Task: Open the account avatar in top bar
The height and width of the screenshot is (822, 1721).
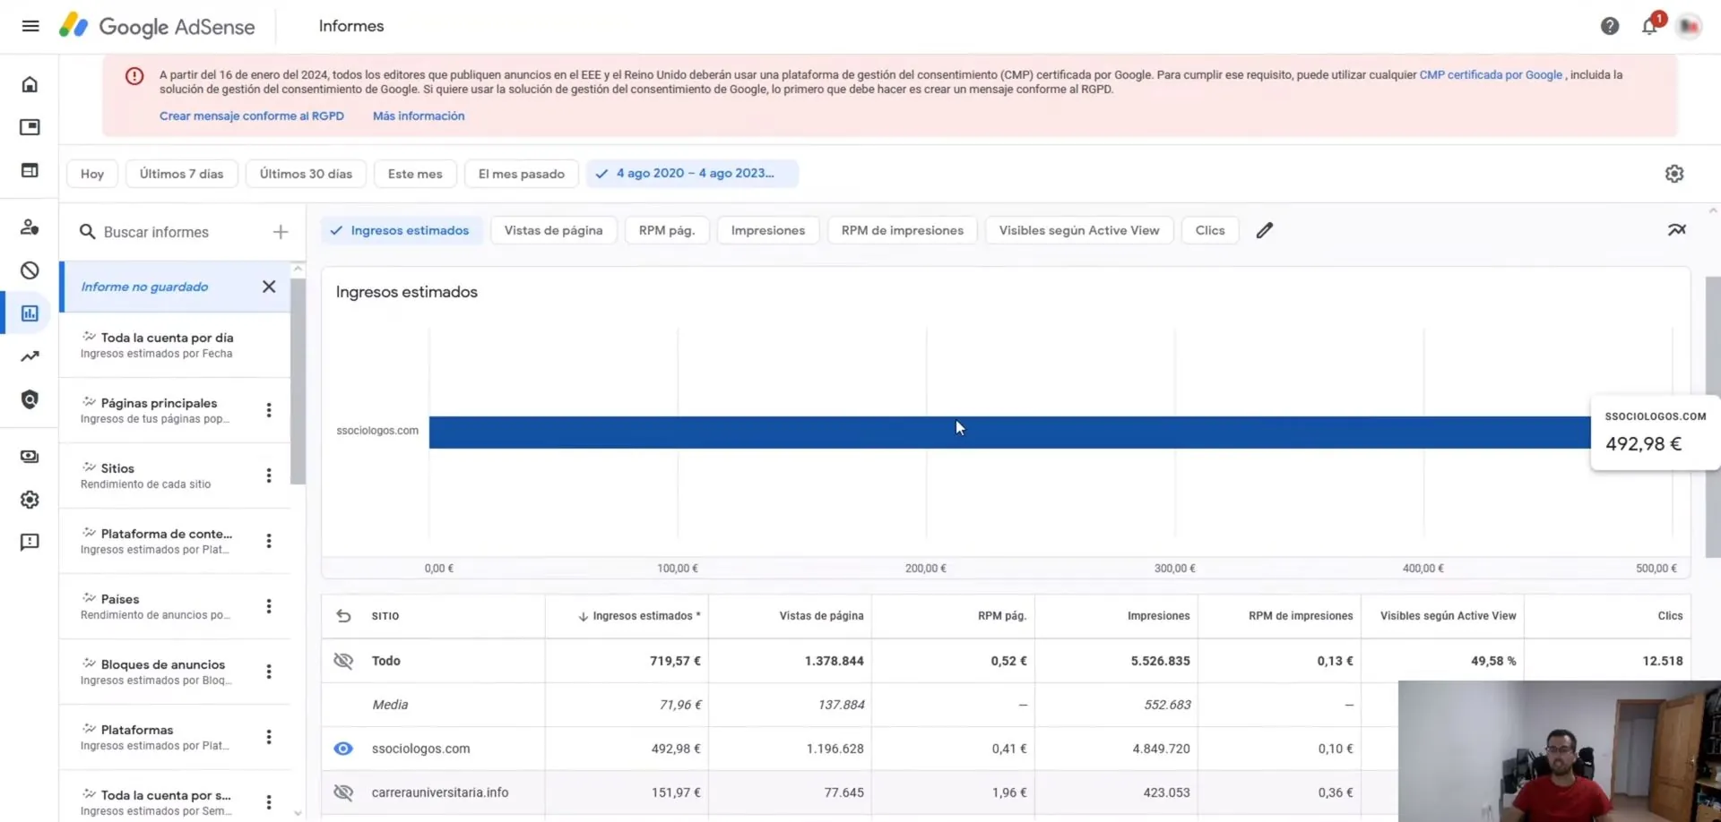Action: (1689, 26)
